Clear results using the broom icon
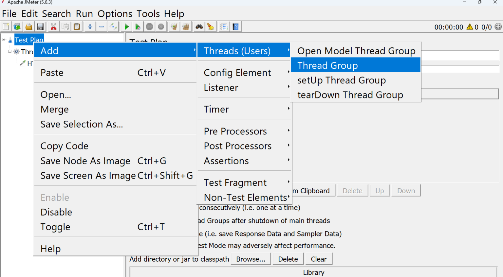 coord(174,26)
